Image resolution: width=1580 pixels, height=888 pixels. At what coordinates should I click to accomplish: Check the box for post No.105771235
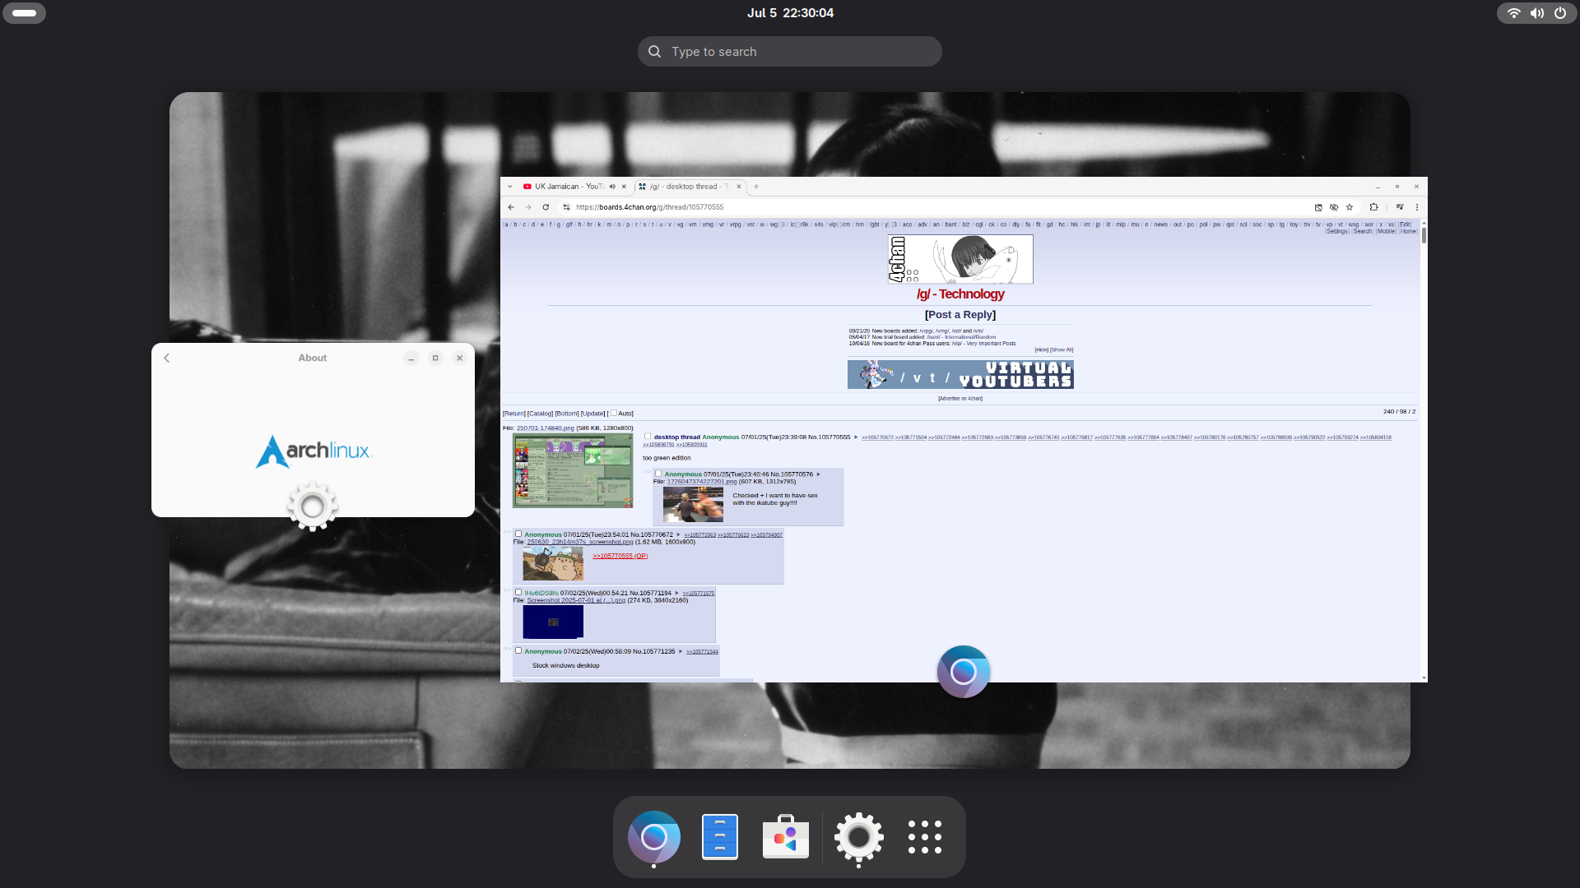518,650
